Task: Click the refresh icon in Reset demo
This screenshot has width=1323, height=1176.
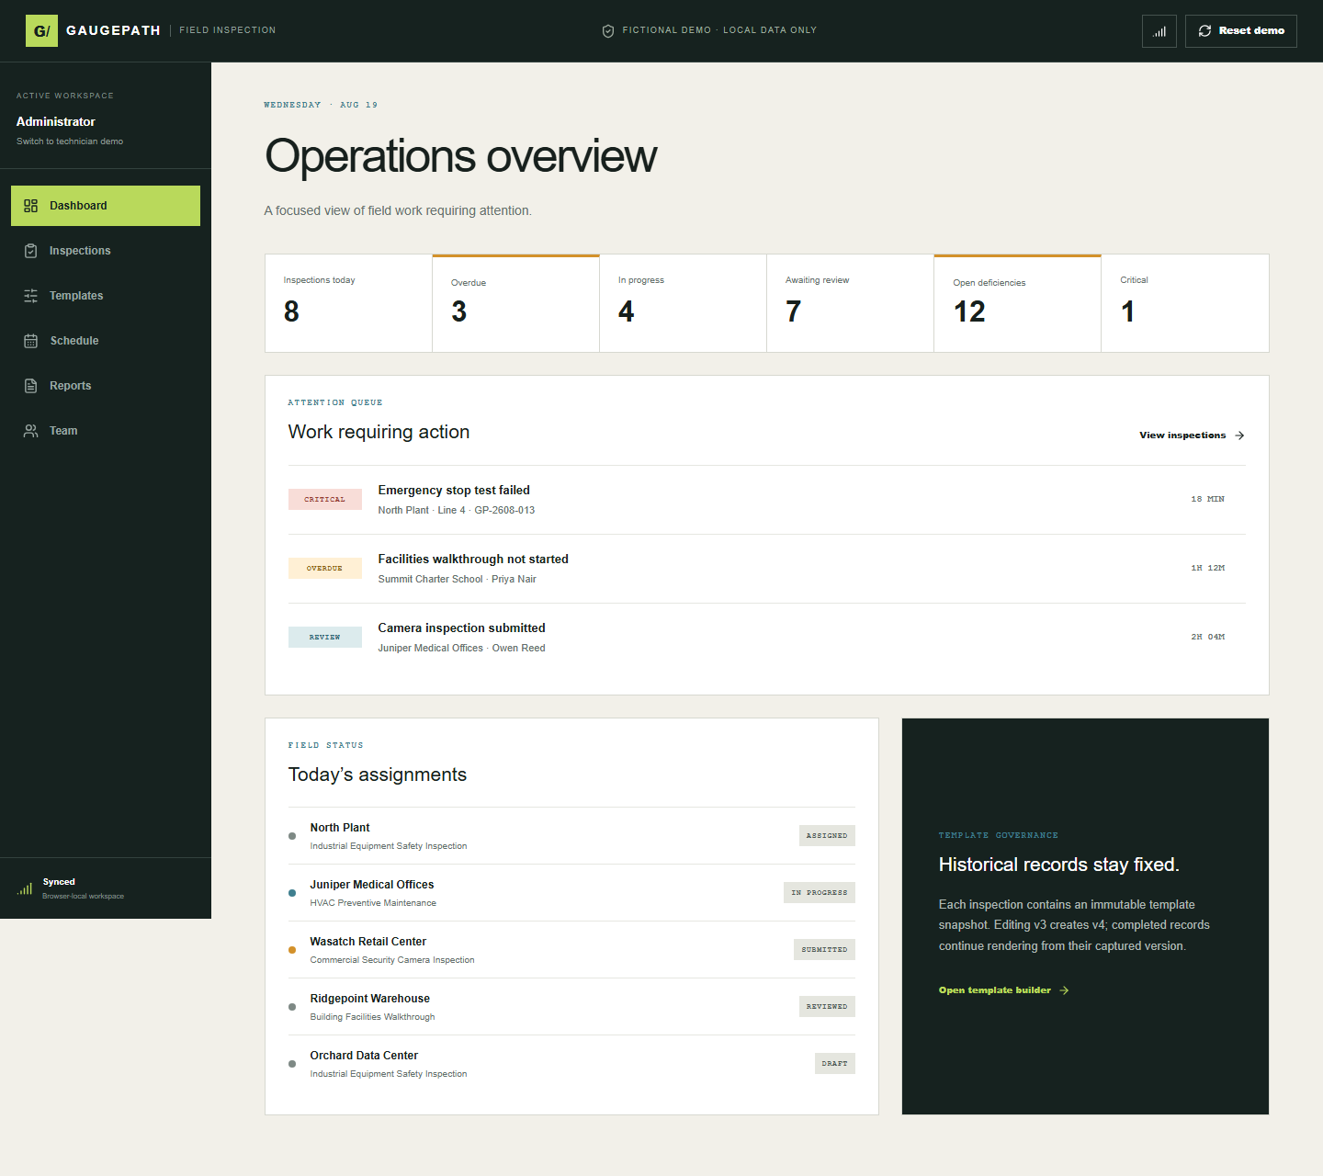Action: (x=1204, y=31)
